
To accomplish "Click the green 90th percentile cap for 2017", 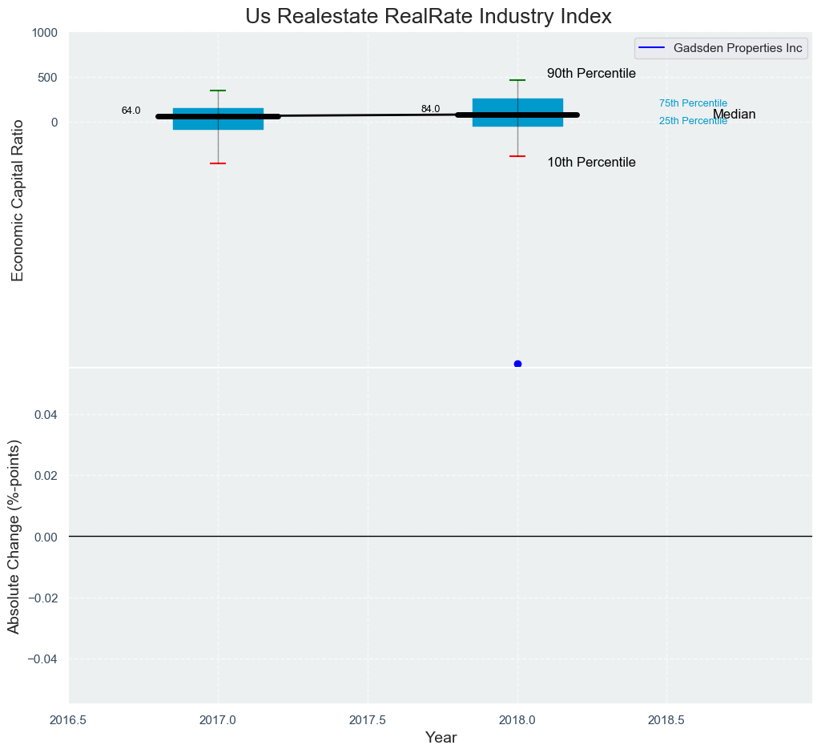I will pyautogui.click(x=218, y=91).
